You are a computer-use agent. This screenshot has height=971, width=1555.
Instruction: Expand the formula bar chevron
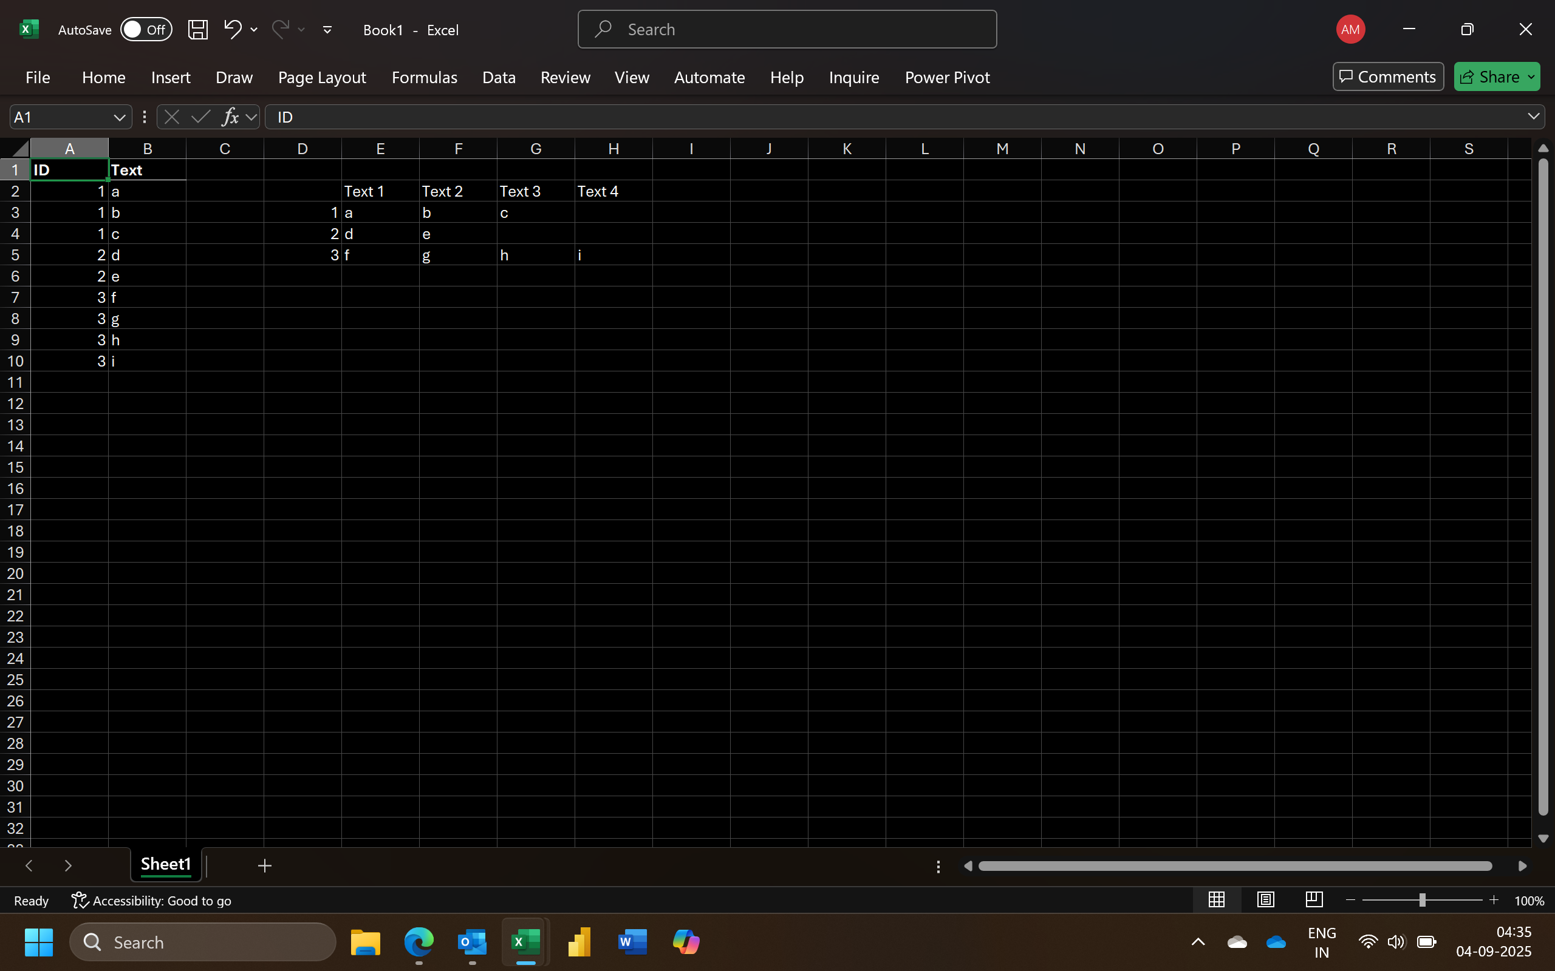[x=1533, y=117]
